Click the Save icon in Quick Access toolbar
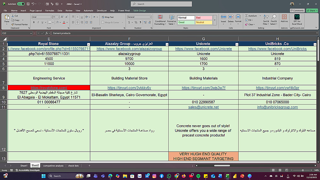The width and height of the screenshot is (320, 180). pos(28,4)
